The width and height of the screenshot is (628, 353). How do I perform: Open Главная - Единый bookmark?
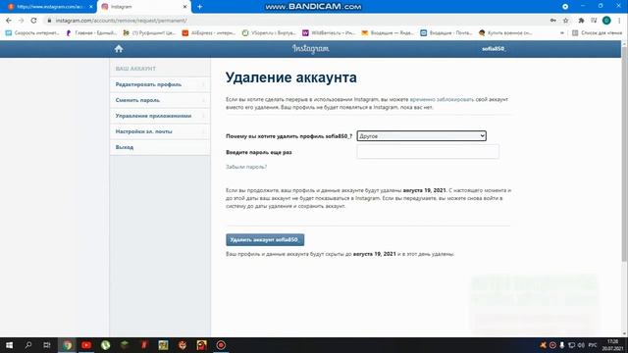click(x=91, y=32)
